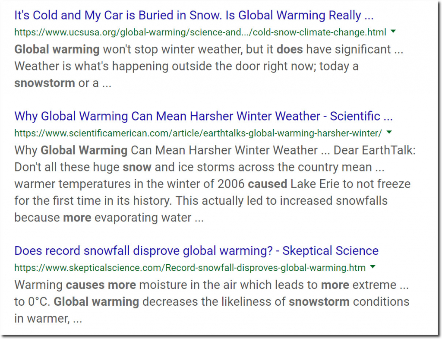Click the green ucsusa.org URL
Viewport: 442px width, 339px height.
pos(200,32)
